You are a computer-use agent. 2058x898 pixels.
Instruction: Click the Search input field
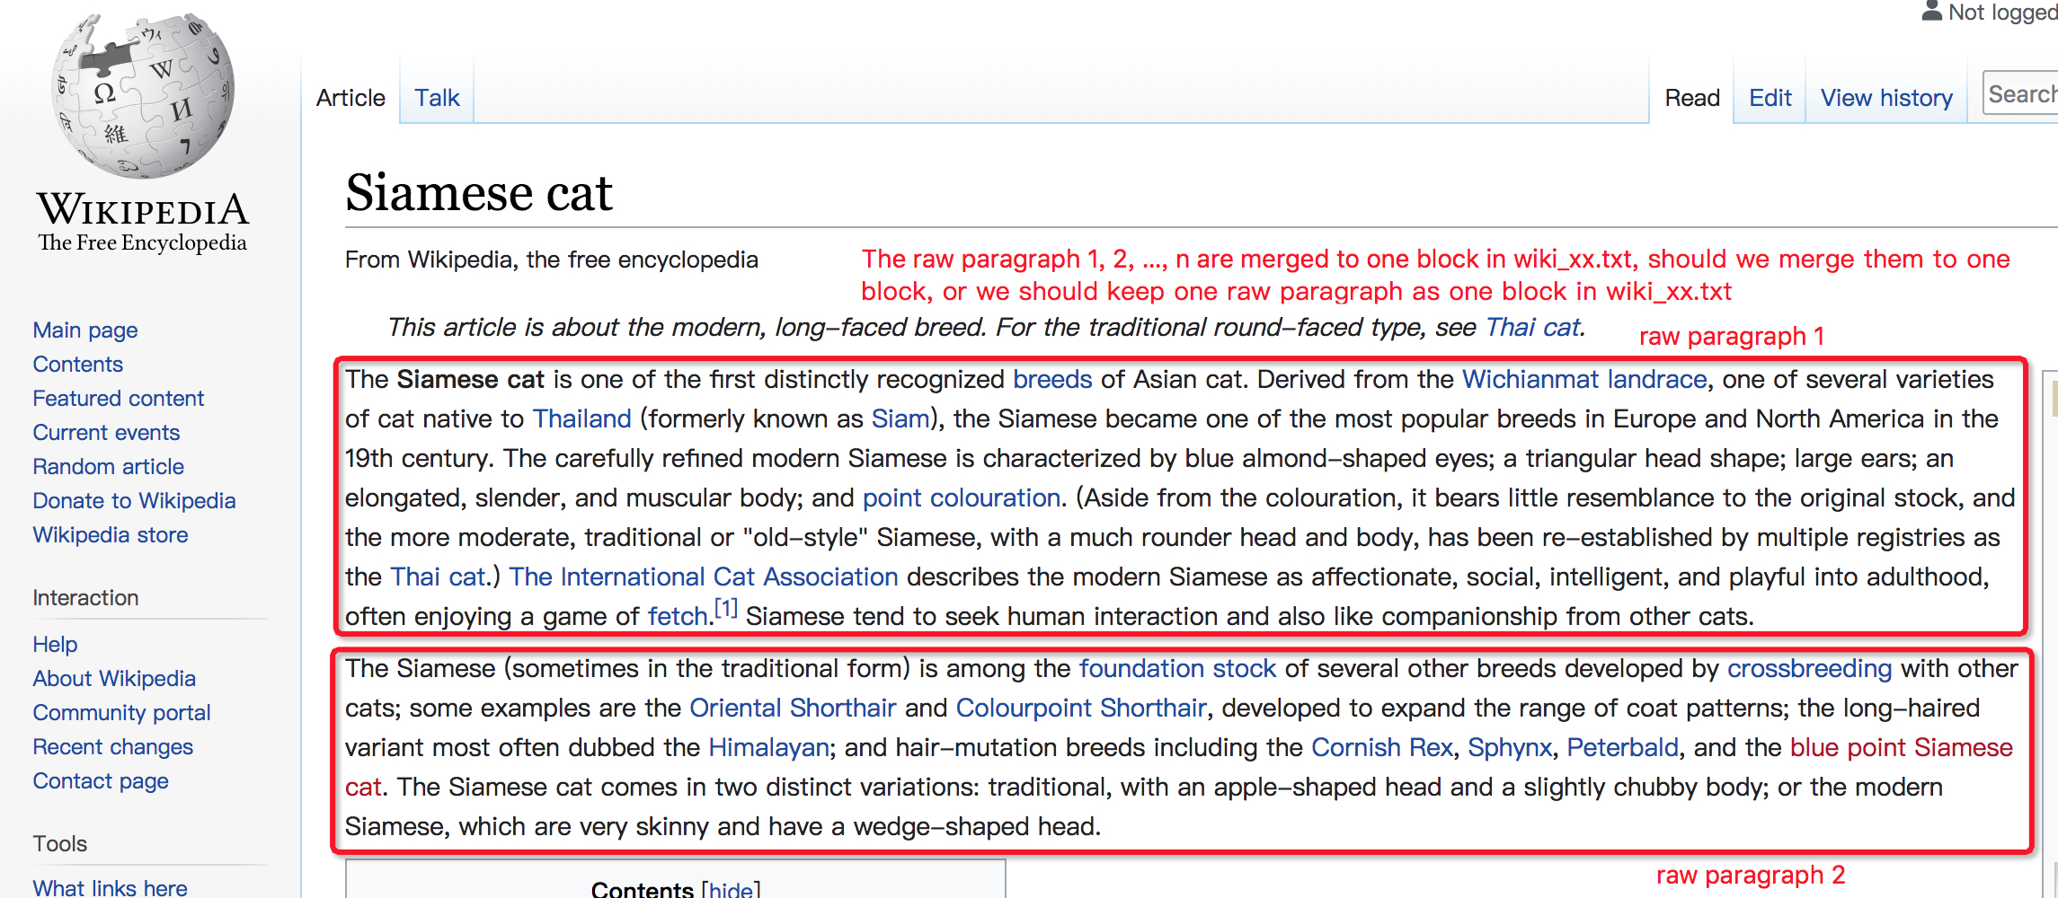point(2020,93)
